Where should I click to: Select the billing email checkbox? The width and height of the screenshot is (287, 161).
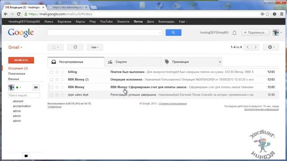[52, 72]
